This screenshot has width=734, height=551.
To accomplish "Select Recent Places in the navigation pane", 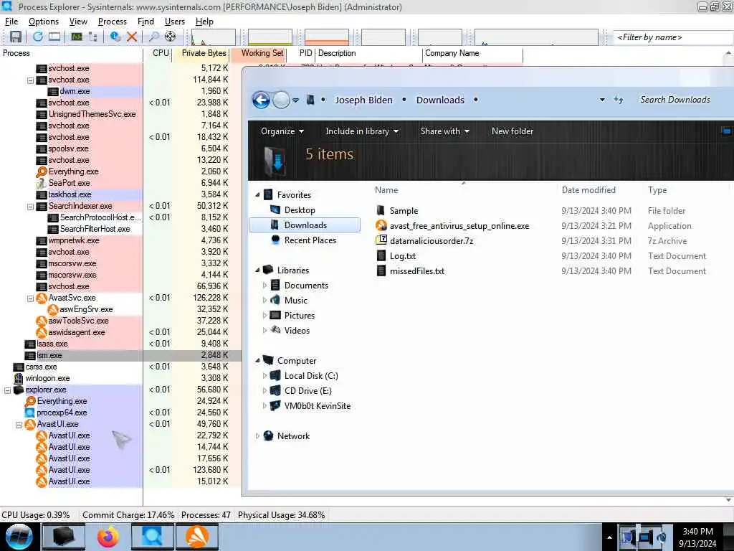I will pyautogui.click(x=310, y=240).
